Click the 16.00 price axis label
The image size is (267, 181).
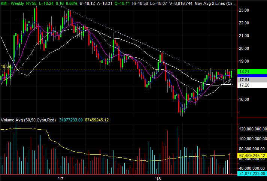click(x=244, y=99)
